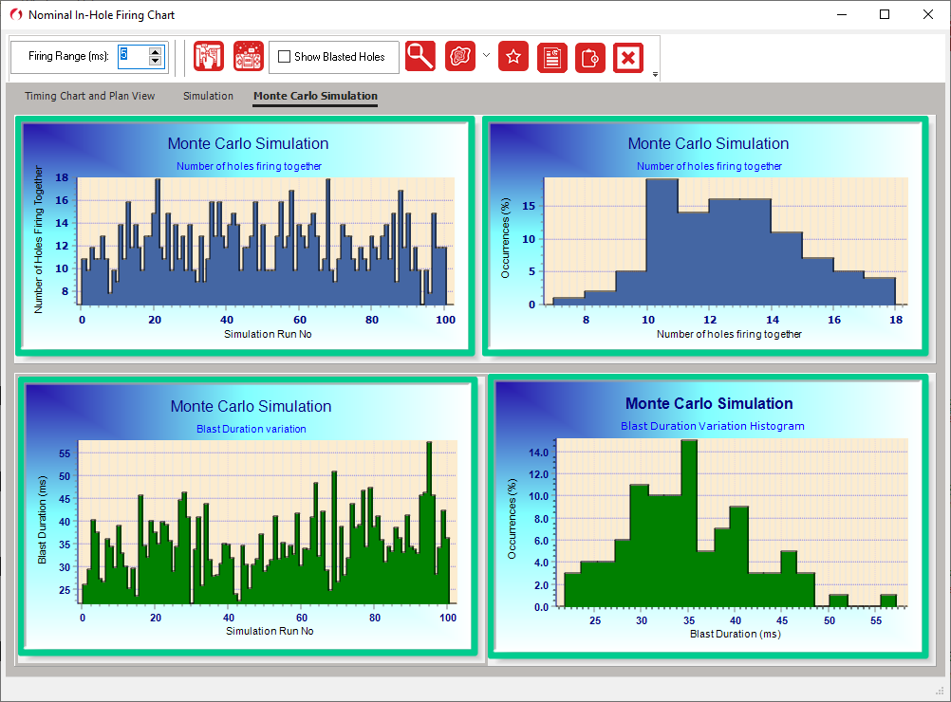Click the star favorite icon

[x=513, y=57]
